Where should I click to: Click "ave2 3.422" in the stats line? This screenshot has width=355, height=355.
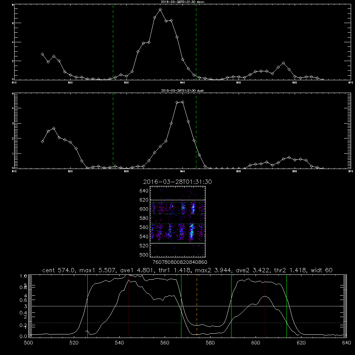(x=253, y=270)
